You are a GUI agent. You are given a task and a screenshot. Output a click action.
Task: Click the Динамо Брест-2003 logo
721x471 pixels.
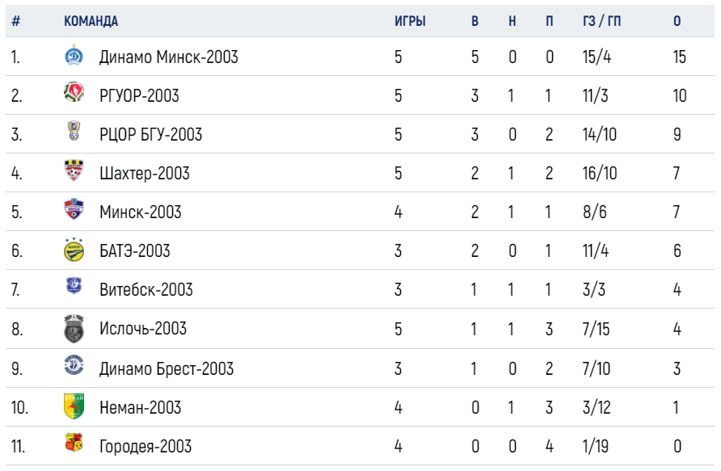[x=74, y=366]
